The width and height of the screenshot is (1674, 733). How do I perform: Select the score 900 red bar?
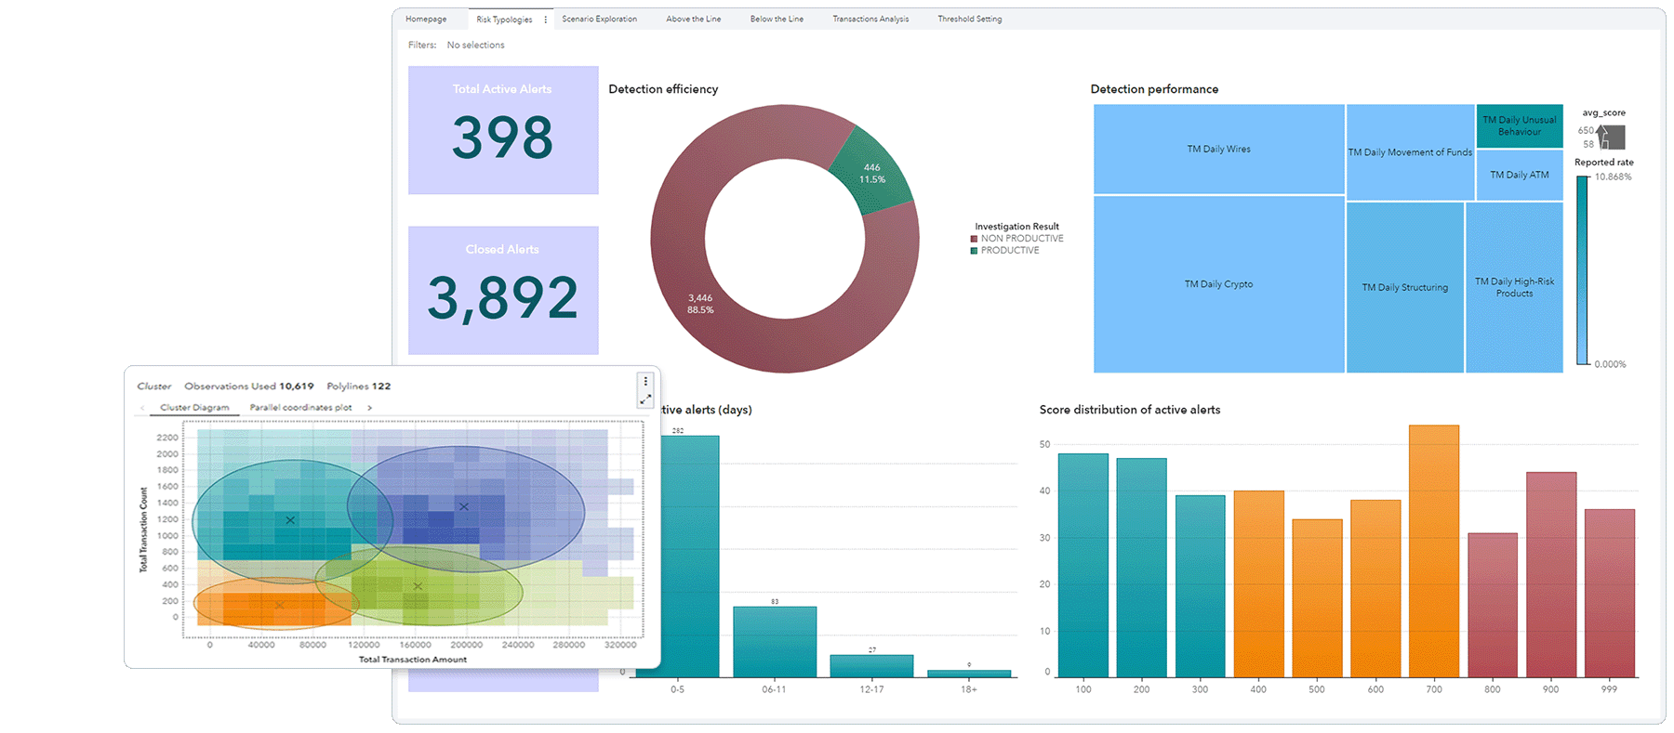(1551, 574)
